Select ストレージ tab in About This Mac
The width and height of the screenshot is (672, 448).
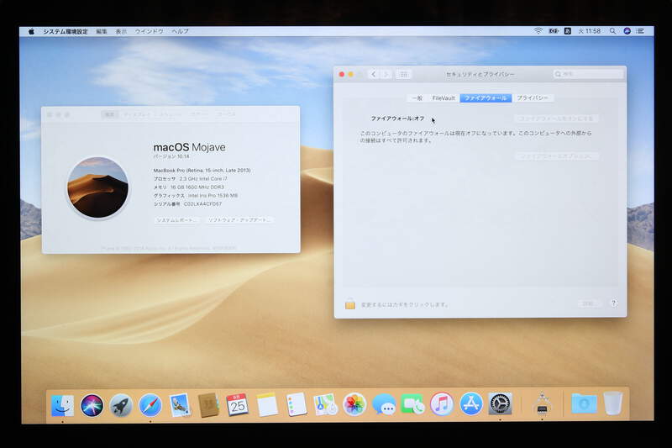tap(171, 114)
